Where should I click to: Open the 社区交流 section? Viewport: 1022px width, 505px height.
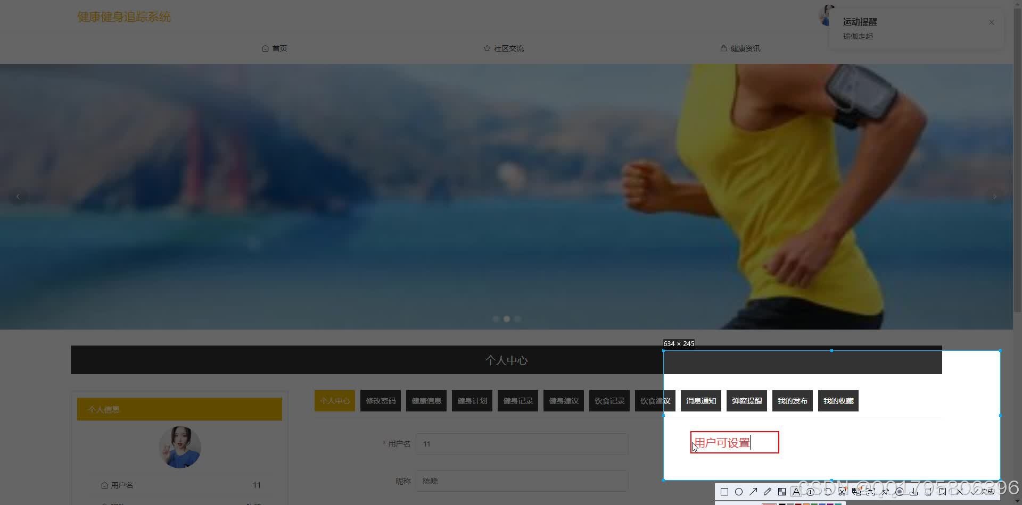click(504, 48)
